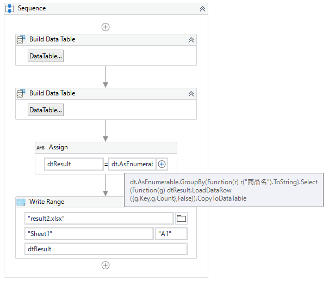Open expression editor plus next to Assign value

click(x=162, y=164)
